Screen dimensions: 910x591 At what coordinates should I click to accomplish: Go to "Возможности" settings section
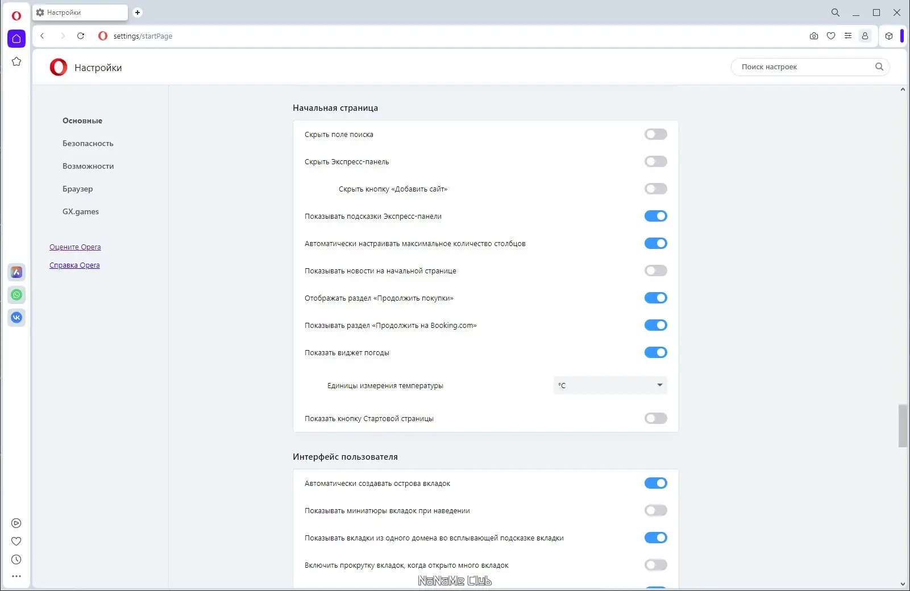pos(88,167)
